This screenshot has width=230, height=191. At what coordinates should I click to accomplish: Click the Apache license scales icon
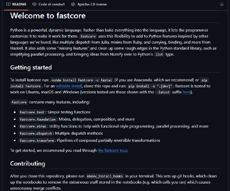73,4
